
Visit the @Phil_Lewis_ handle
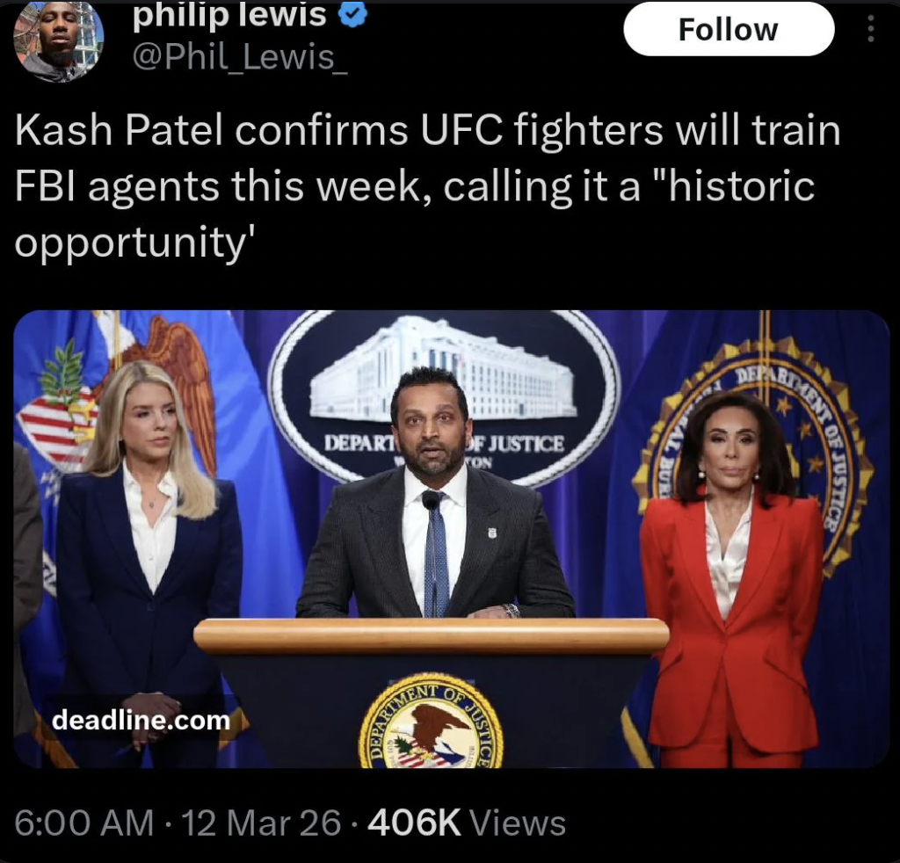coord(239,57)
